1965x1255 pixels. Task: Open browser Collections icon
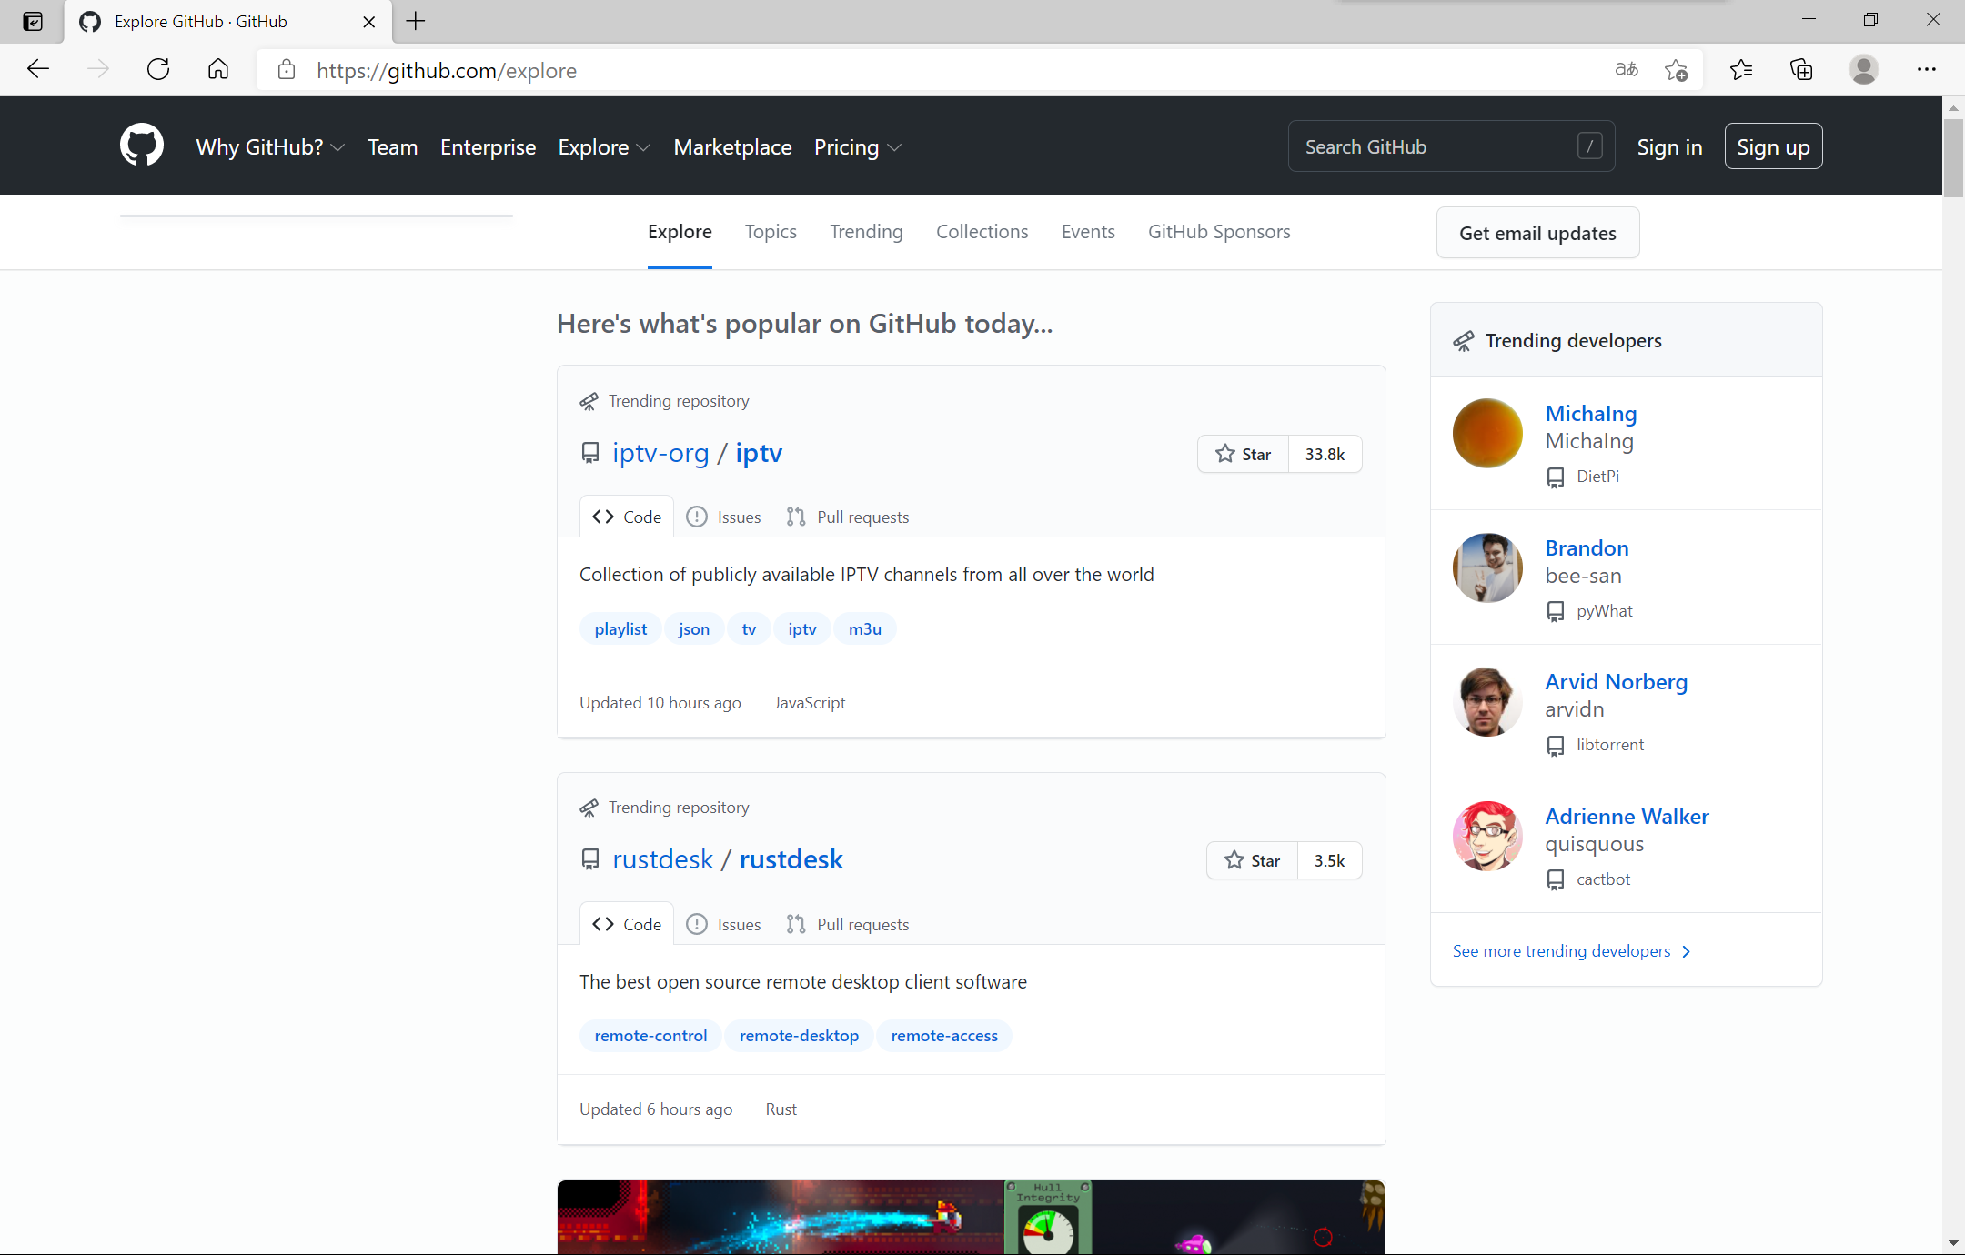coord(1801,70)
